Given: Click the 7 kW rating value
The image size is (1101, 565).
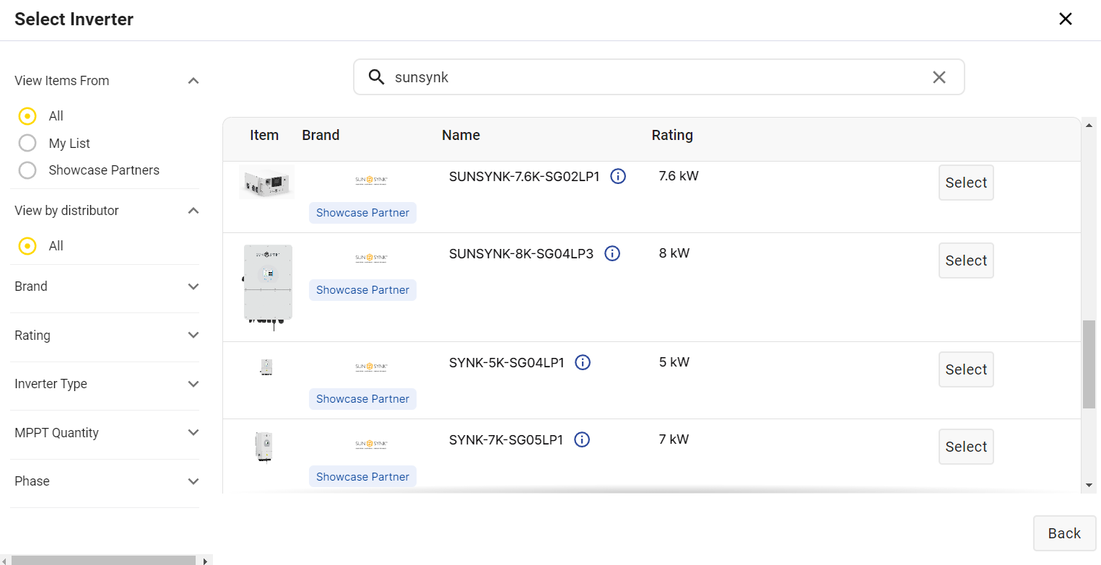Looking at the screenshot, I should (674, 439).
